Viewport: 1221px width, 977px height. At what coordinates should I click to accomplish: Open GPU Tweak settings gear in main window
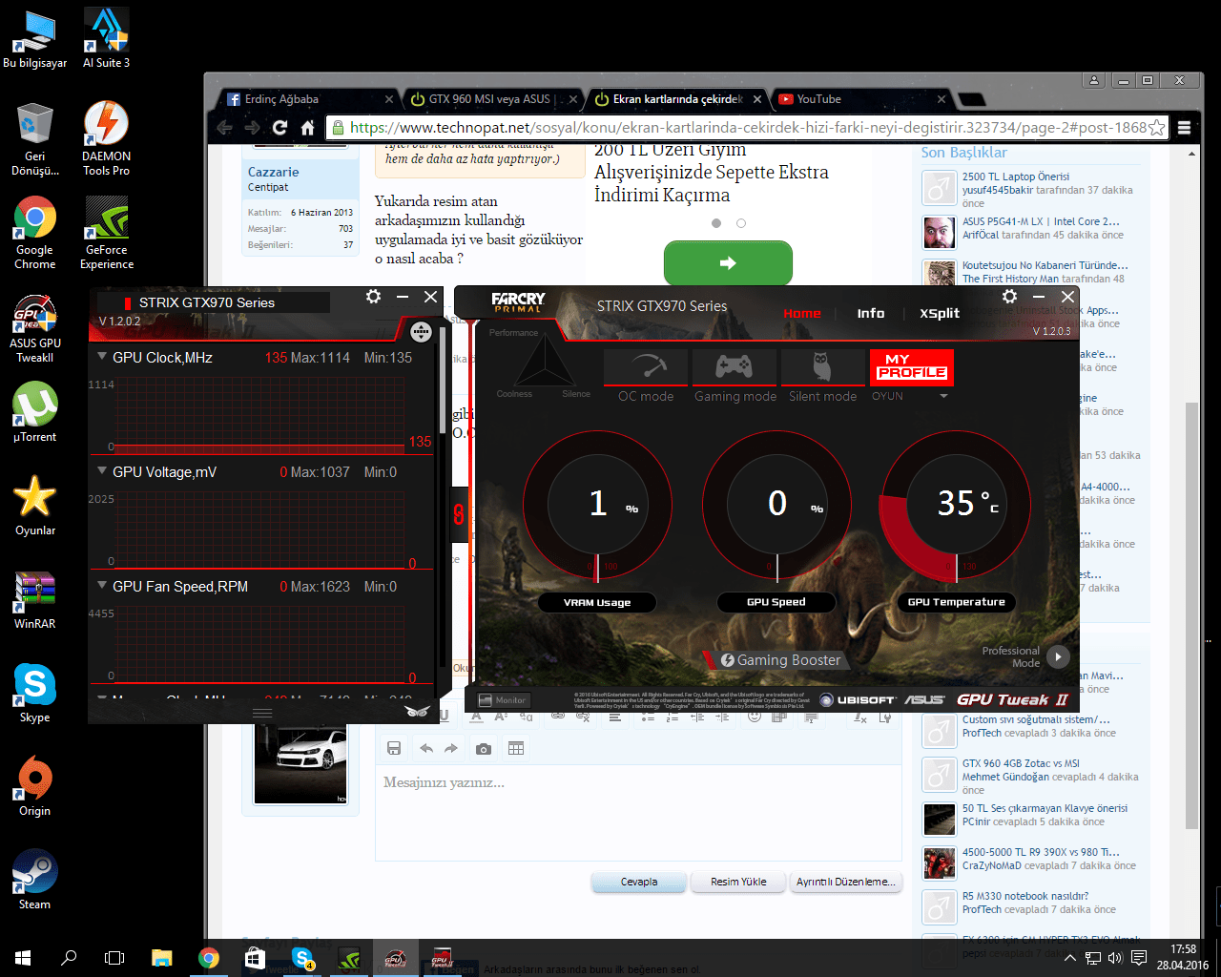click(1010, 297)
